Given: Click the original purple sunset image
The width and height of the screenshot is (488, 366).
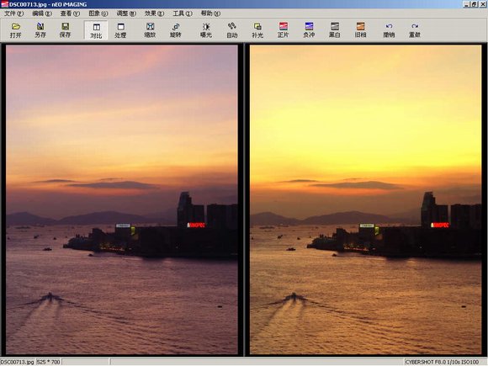Looking at the screenshot, I should [x=122, y=199].
